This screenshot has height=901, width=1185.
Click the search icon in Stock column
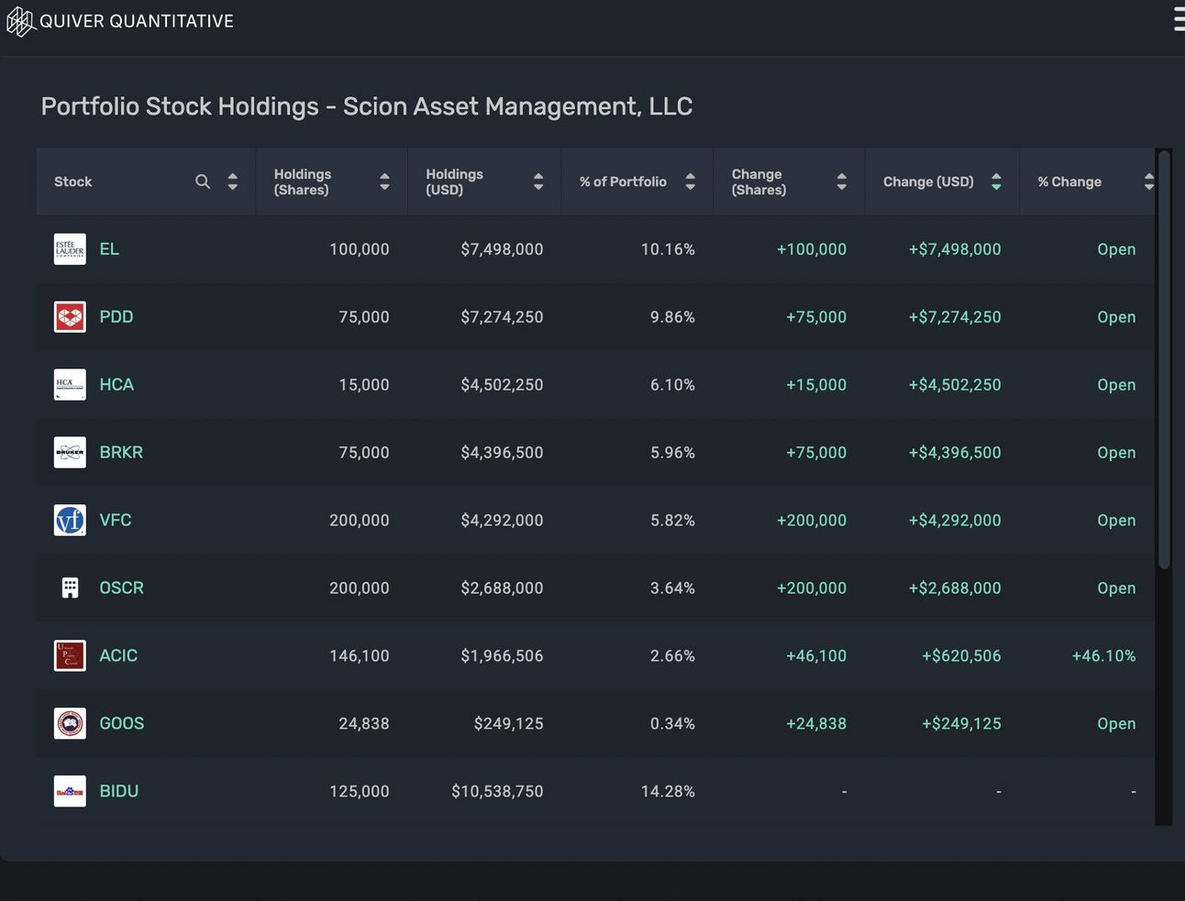click(x=203, y=181)
